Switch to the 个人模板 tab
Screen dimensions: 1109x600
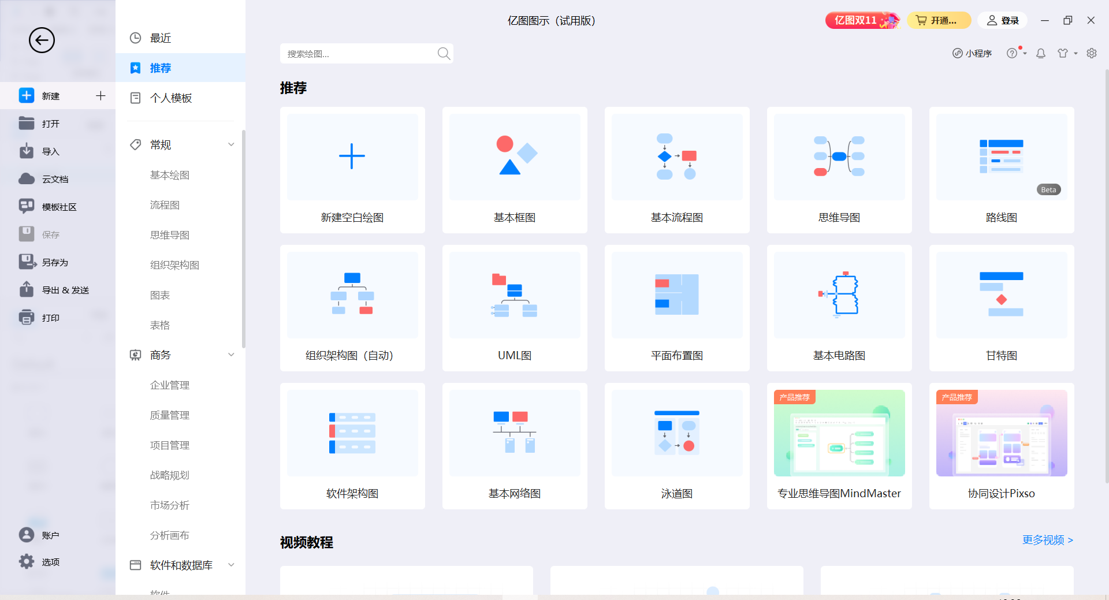pyautogui.click(x=180, y=98)
